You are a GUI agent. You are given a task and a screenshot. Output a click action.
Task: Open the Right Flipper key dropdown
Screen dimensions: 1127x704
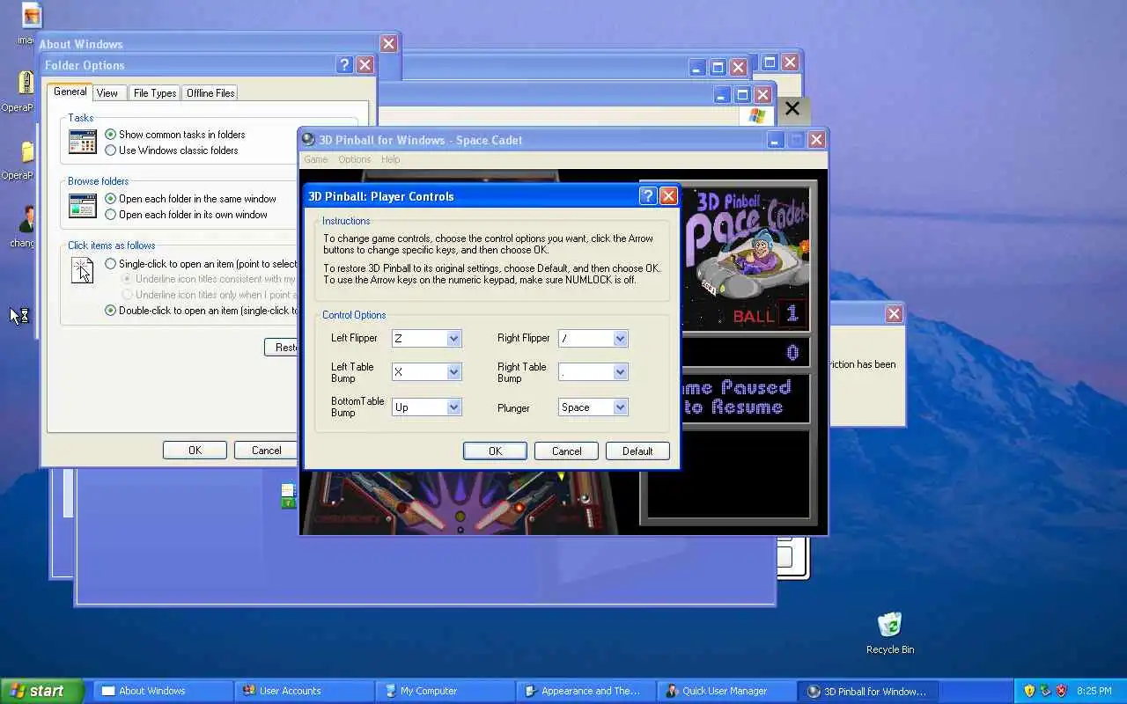click(x=620, y=339)
